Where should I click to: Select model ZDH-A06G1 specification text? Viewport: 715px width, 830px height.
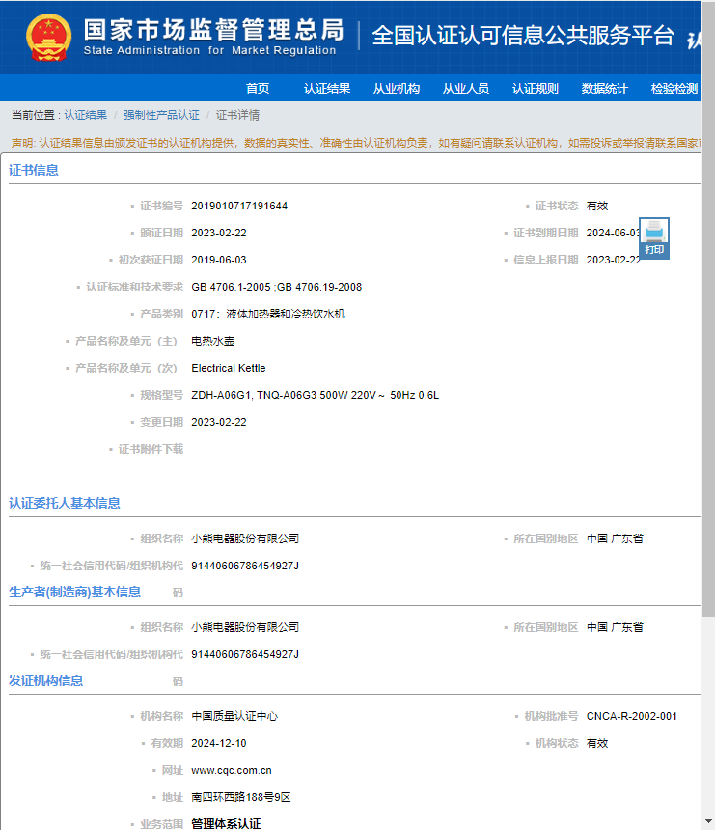tap(315, 395)
